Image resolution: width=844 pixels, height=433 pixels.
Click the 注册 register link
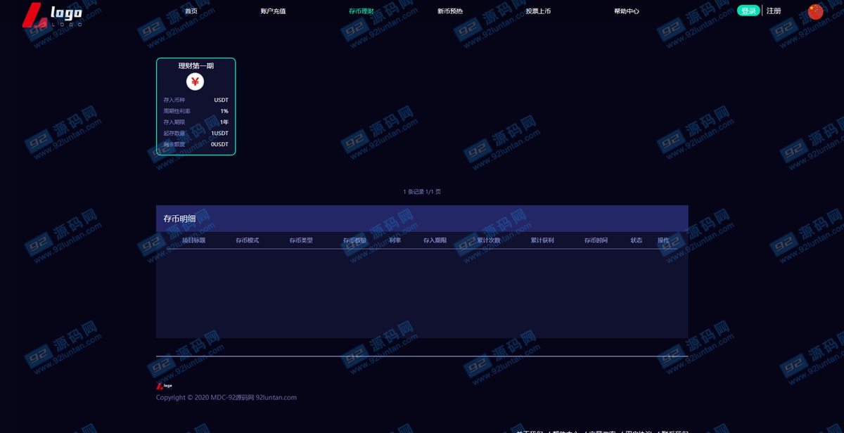(x=774, y=11)
